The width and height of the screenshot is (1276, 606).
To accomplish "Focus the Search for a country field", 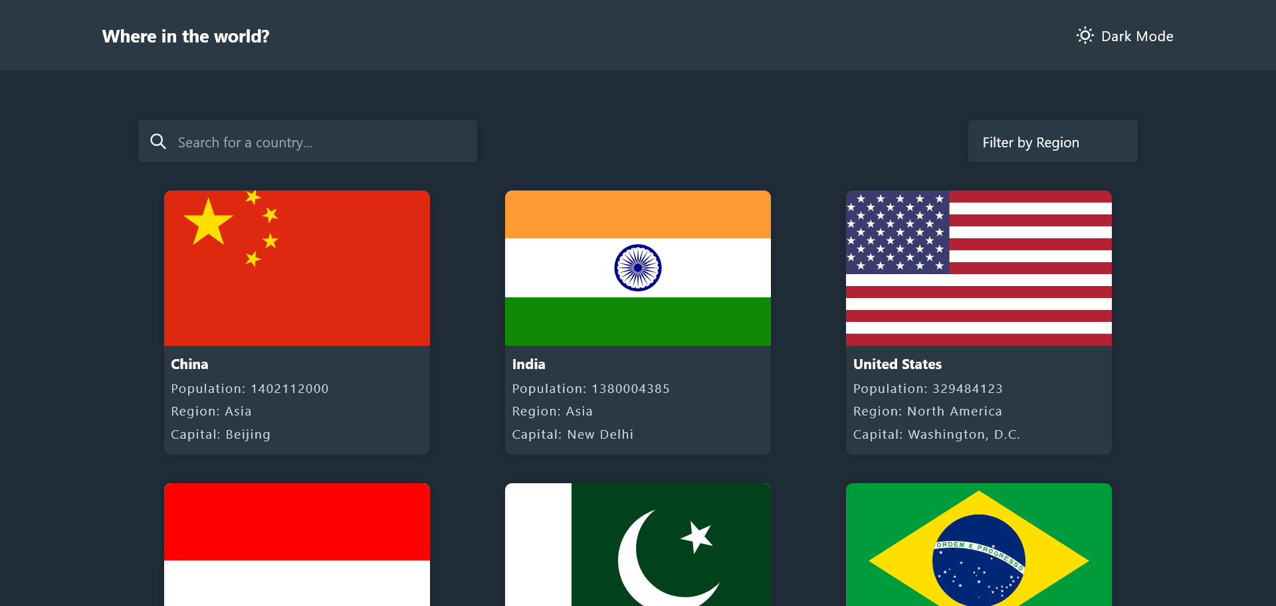I will 308,141.
